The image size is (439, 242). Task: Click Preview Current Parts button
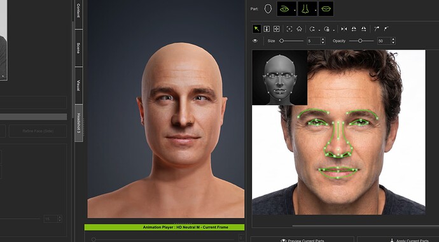click(x=302, y=239)
